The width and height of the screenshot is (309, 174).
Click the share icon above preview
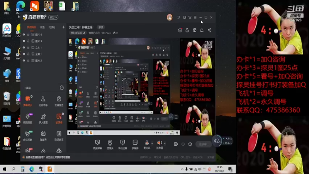pos(209,30)
